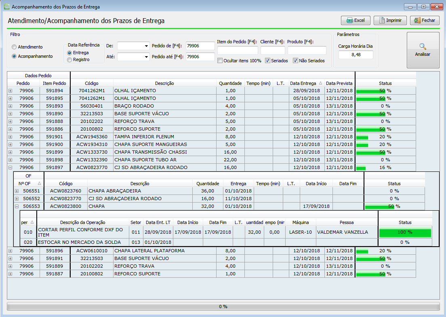Enable Ocultar itens 100% checkbox
The width and height of the screenshot is (446, 317).
[220, 61]
